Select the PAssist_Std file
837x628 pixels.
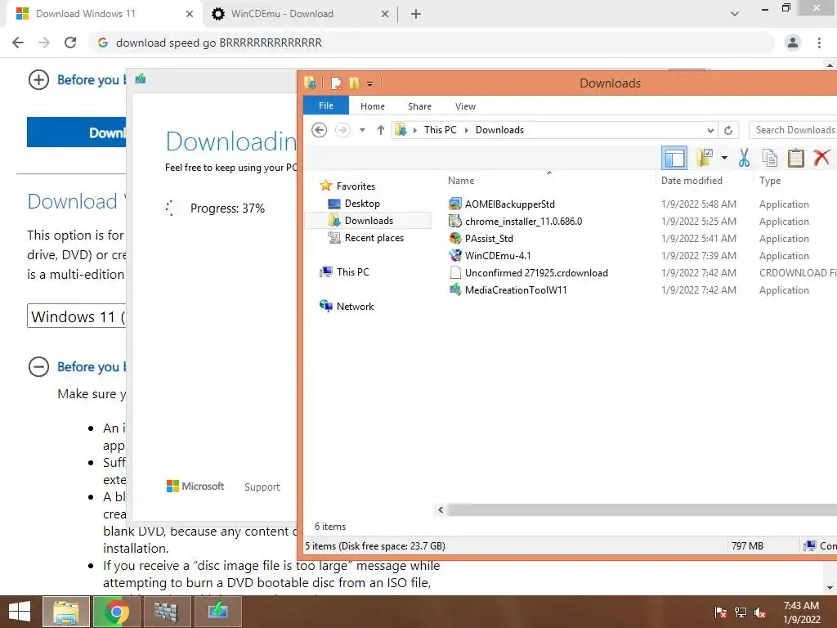pyautogui.click(x=489, y=238)
